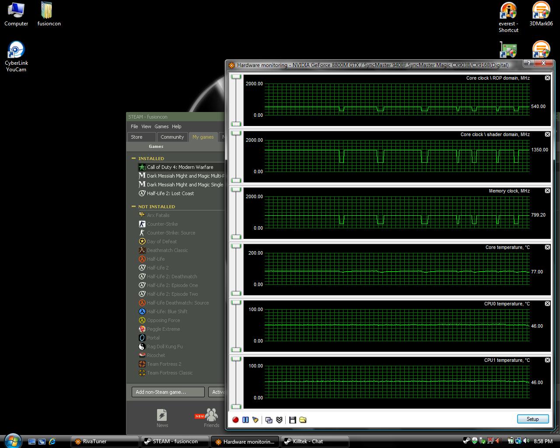Select Dark Messiah Might and Magic Single Player
The height and width of the screenshot is (448, 560).
(181, 185)
